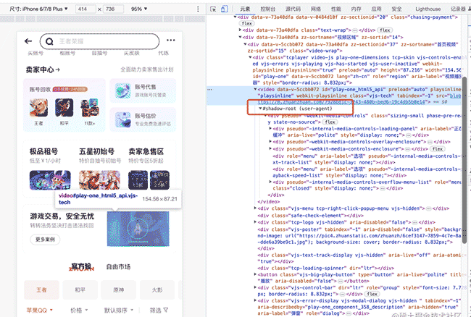This screenshot has width=471, height=317.
Task: Open the iPhone 6/7/8 Plus size dropdown
Action: tap(38, 9)
